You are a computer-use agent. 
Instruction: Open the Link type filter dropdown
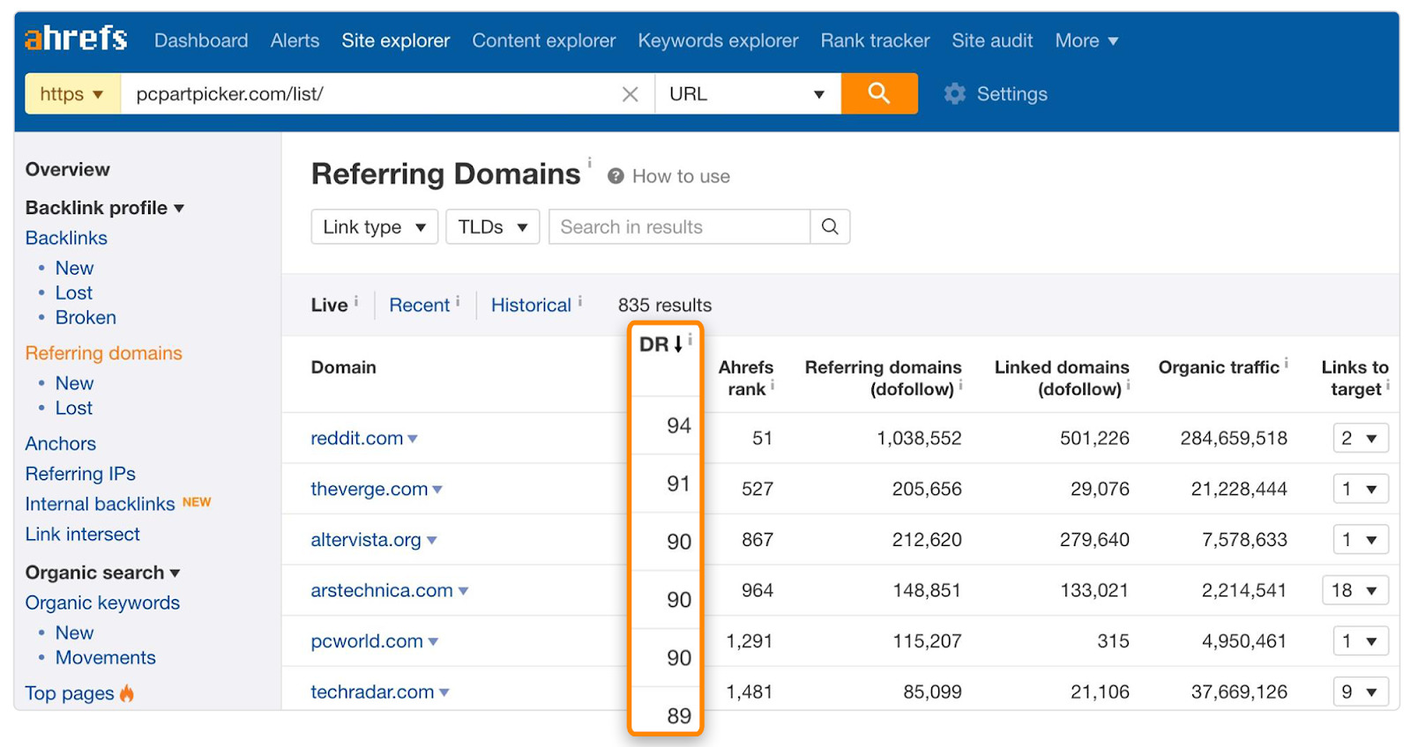[x=374, y=226]
